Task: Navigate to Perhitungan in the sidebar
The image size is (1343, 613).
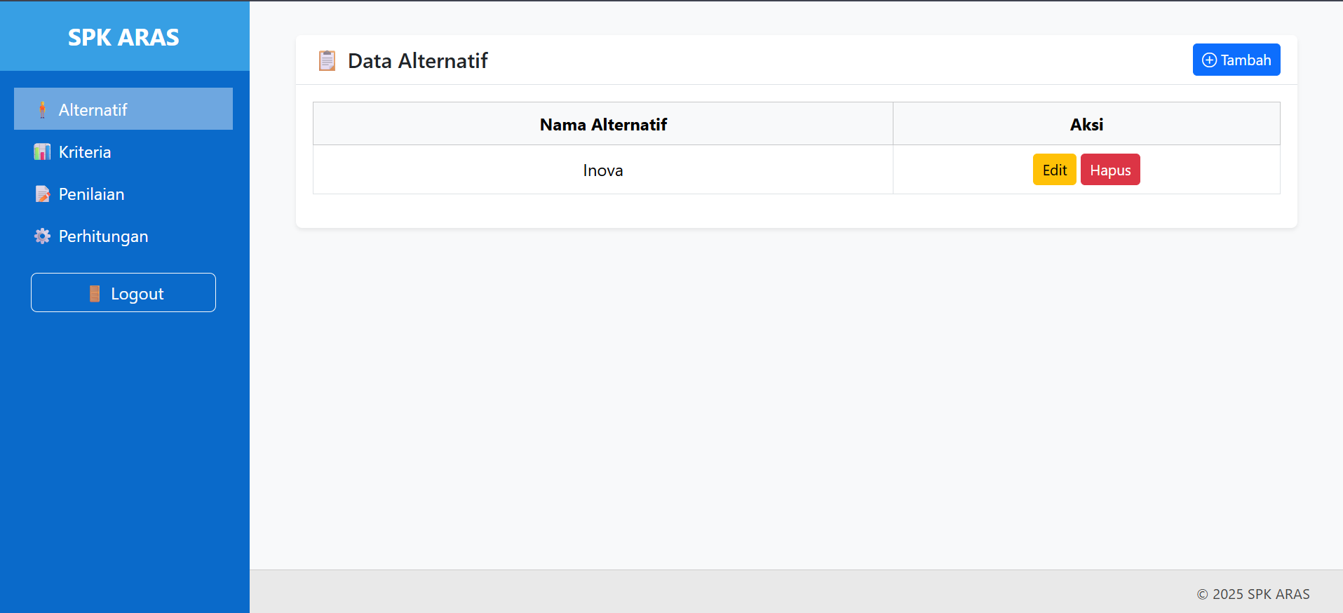Action: coord(103,236)
